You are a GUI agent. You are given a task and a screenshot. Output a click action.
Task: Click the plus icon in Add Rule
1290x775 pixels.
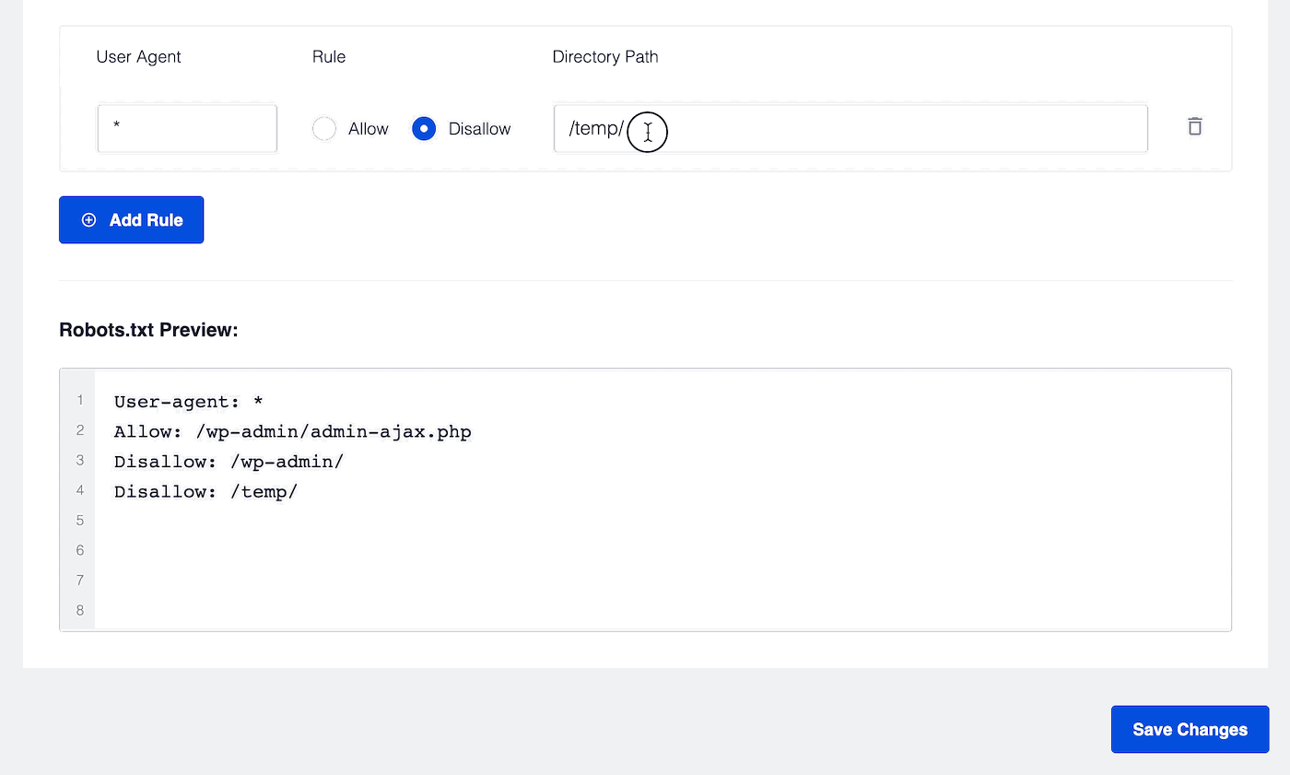(x=88, y=220)
